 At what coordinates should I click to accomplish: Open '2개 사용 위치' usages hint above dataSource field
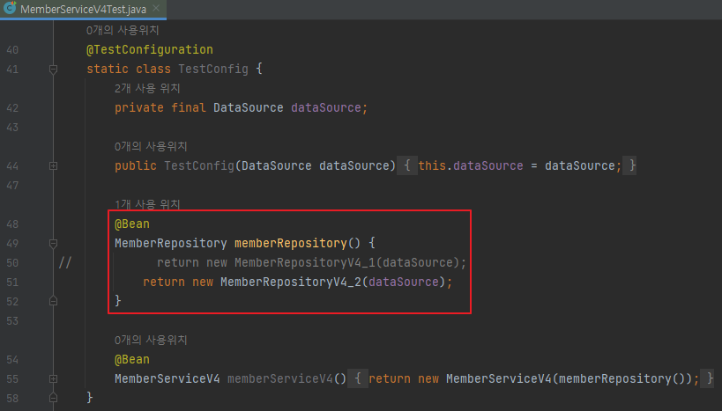147,88
